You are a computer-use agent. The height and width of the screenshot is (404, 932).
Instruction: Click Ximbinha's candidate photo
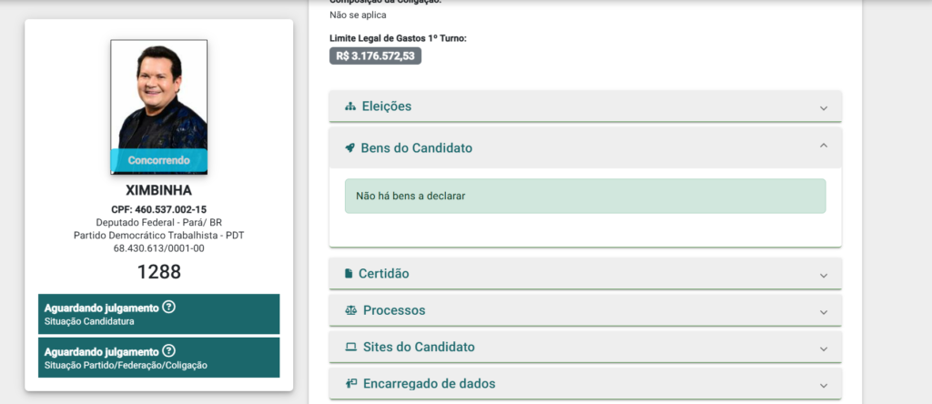click(158, 107)
